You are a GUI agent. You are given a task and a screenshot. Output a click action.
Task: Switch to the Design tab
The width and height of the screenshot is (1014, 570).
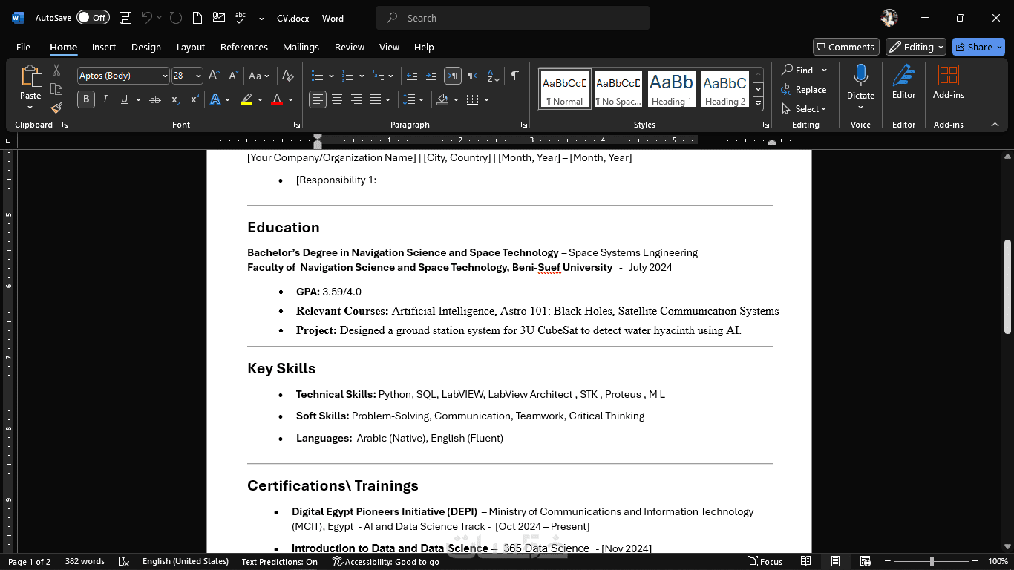click(x=146, y=47)
